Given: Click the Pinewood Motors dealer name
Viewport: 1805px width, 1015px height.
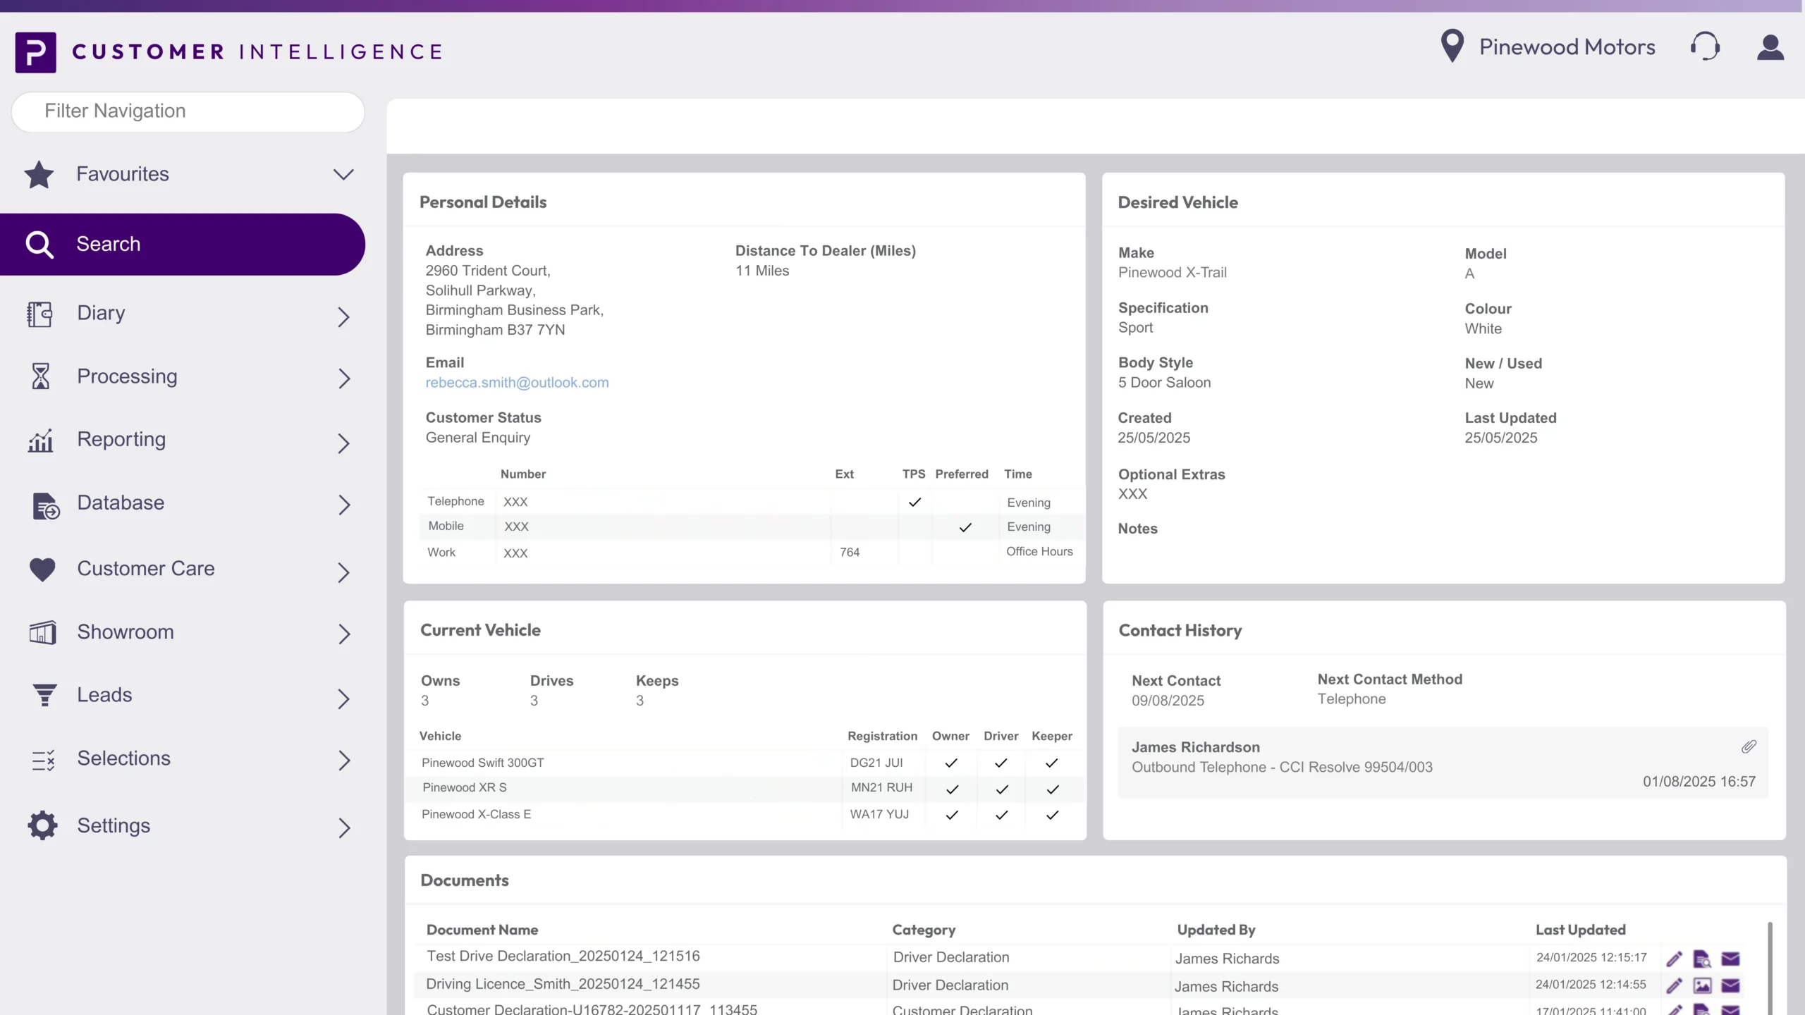Looking at the screenshot, I should click(x=1567, y=47).
